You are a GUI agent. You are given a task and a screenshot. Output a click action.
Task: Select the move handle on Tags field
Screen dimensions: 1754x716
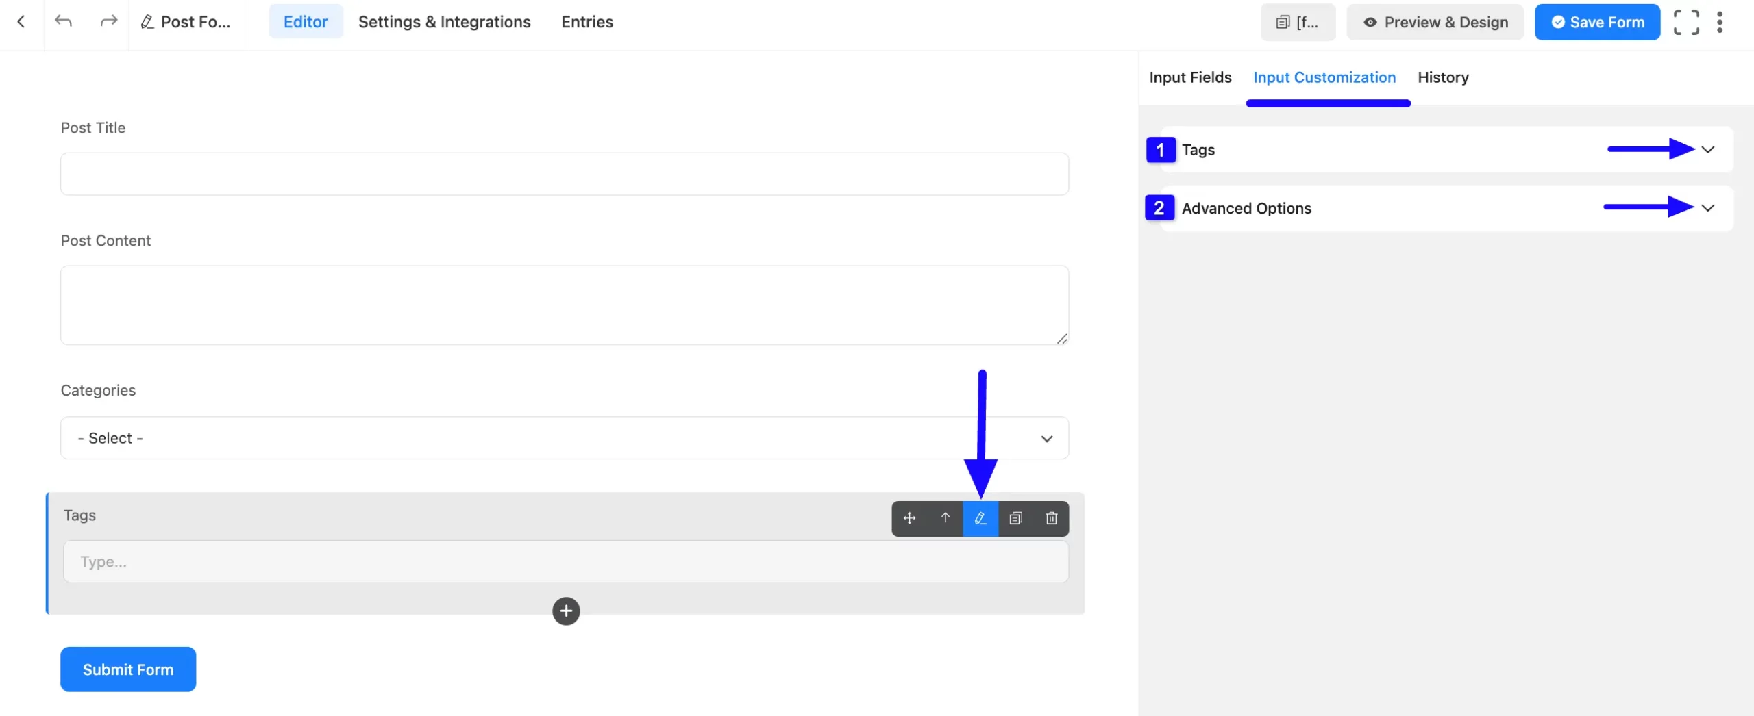tap(909, 518)
